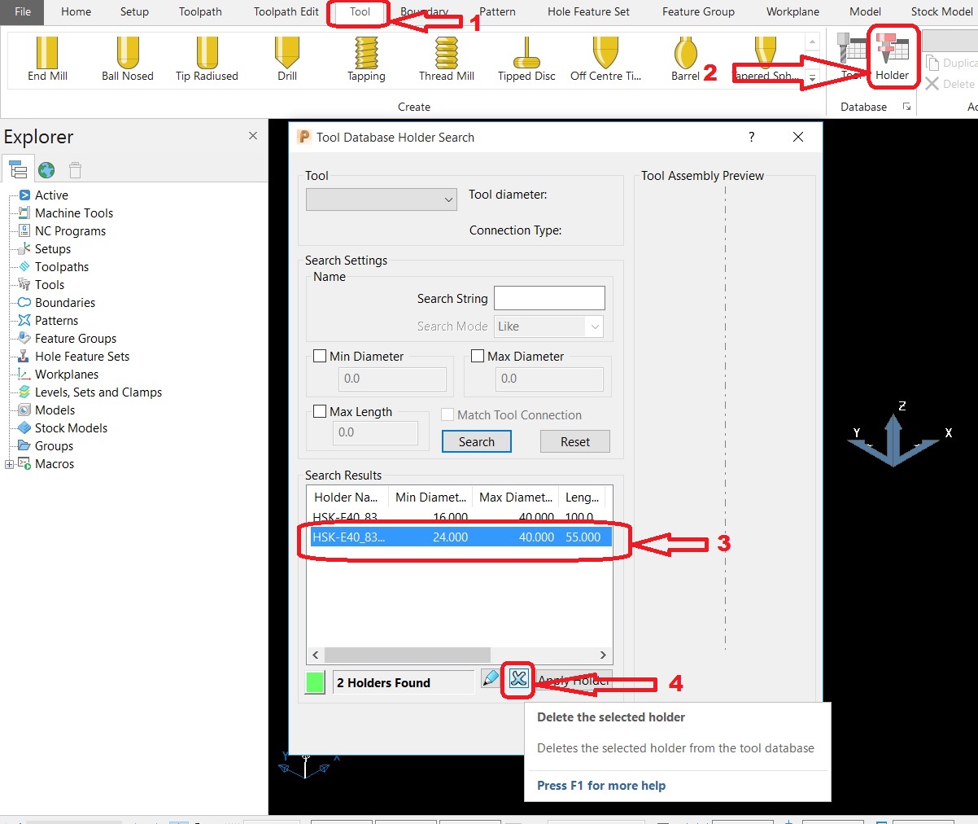Viewport: 978px width, 824px height.
Task: Switch to the Toolpath Edit ribbon tab
Action: [286, 12]
